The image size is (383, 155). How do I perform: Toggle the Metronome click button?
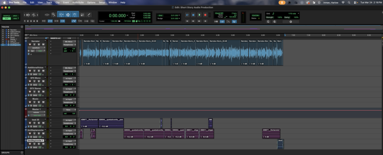click(222, 21)
